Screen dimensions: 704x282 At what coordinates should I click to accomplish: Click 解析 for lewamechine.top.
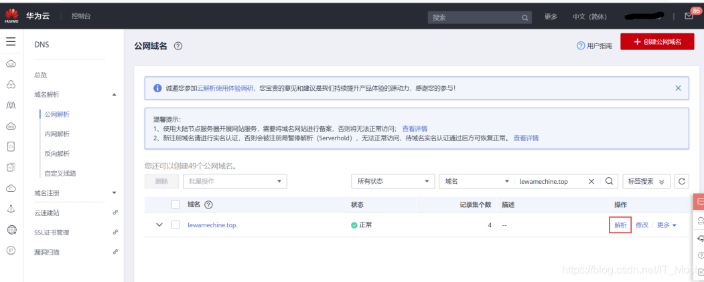coord(620,225)
